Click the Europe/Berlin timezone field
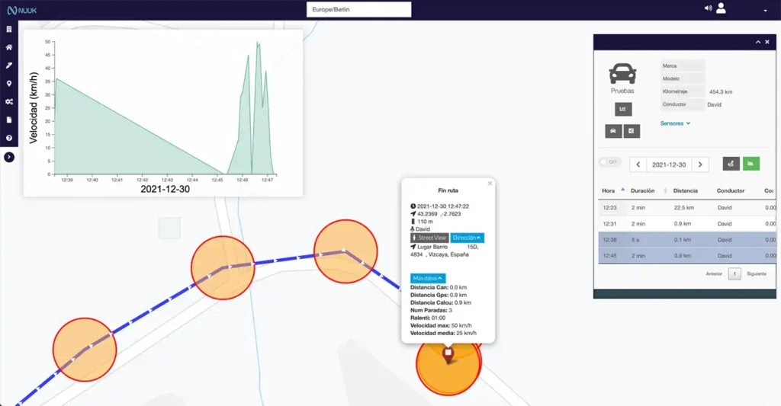 point(358,10)
